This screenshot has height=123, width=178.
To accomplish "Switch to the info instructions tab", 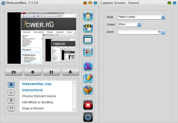I will point(11,85).
